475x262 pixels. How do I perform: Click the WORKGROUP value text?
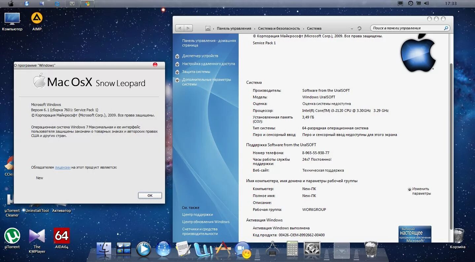pyautogui.click(x=314, y=210)
